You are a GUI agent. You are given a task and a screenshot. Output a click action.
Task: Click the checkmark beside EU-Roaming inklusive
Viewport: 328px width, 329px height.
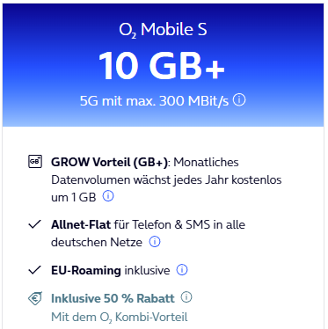pyautogui.click(x=34, y=270)
